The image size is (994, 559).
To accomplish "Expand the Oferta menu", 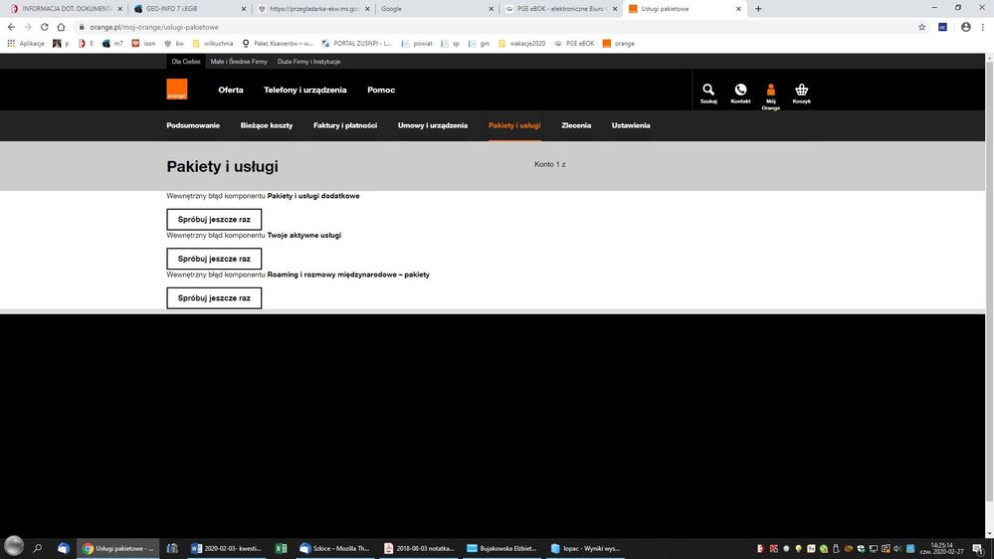I will pos(231,91).
